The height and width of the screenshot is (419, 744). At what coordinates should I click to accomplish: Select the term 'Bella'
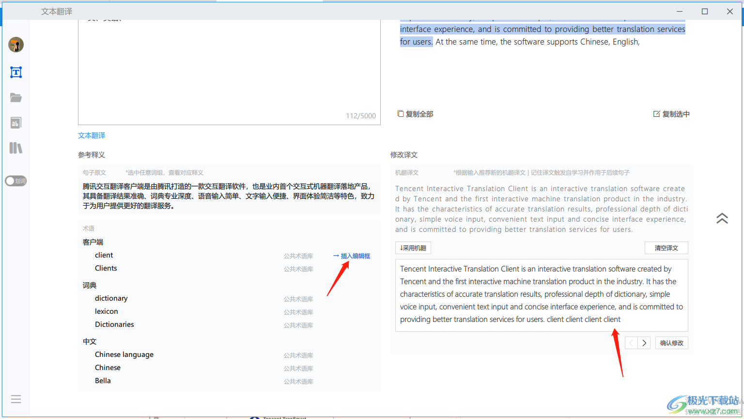point(103,381)
